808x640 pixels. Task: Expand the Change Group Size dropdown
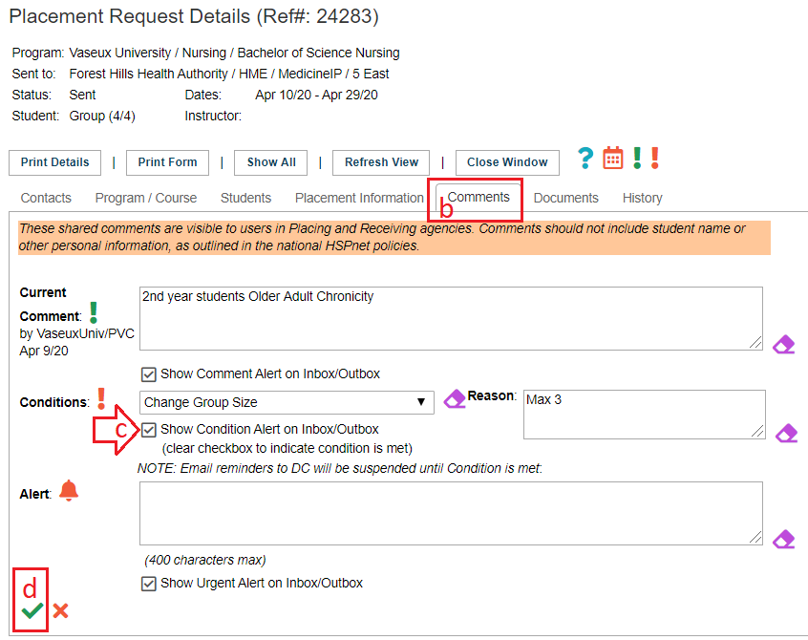tap(287, 402)
